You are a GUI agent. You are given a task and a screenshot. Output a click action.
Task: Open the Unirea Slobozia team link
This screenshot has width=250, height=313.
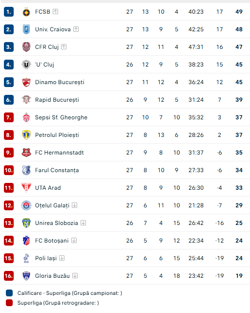[57, 223]
